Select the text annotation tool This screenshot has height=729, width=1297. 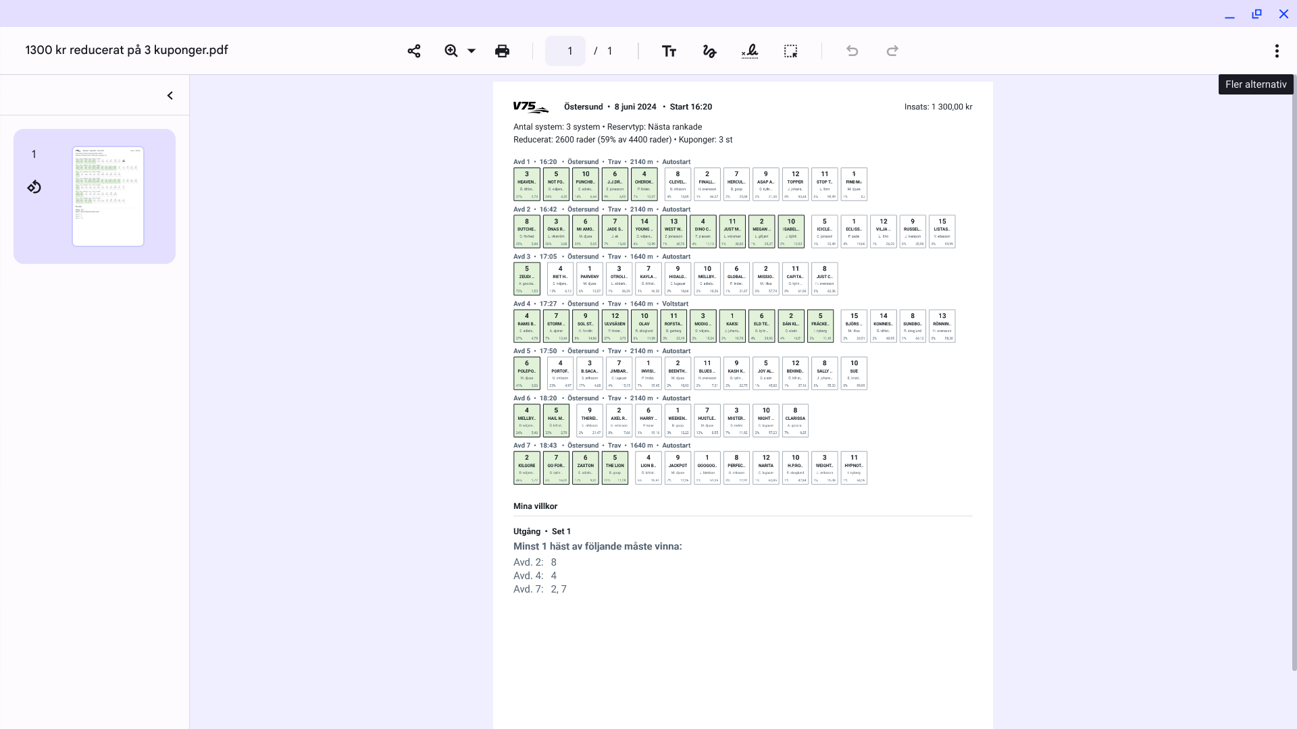[x=669, y=51]
